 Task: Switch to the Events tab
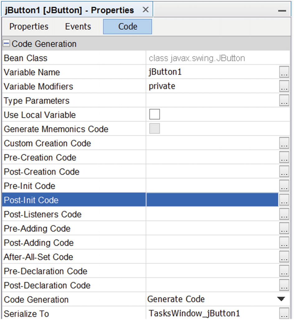pyautogui.click(x=78, y=26)
